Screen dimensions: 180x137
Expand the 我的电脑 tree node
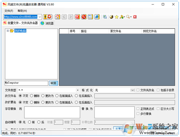click(x=7, y=31)
